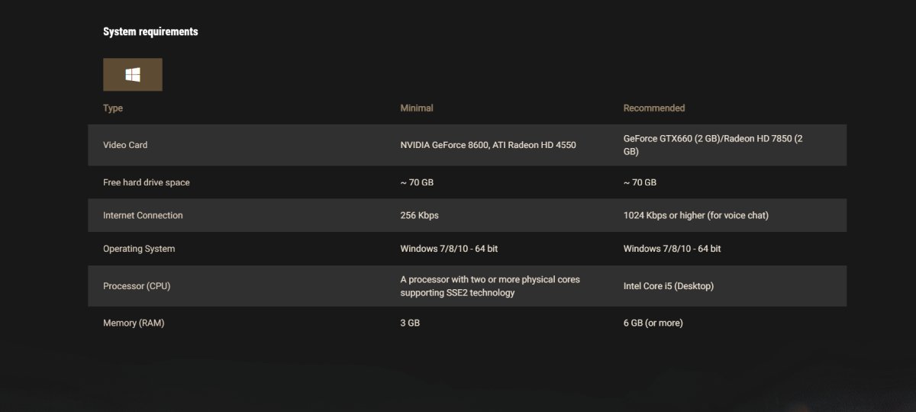The height and width of the screenshot is (412, 916).
Task: Select the Windows platform icon tab
Action: (133, 75)
